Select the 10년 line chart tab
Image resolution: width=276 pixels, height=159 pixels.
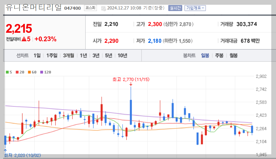tap(122, 56)
